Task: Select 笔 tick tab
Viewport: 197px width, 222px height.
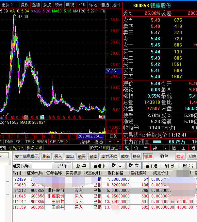Action: pyautogui.click(x=127, y=148)
